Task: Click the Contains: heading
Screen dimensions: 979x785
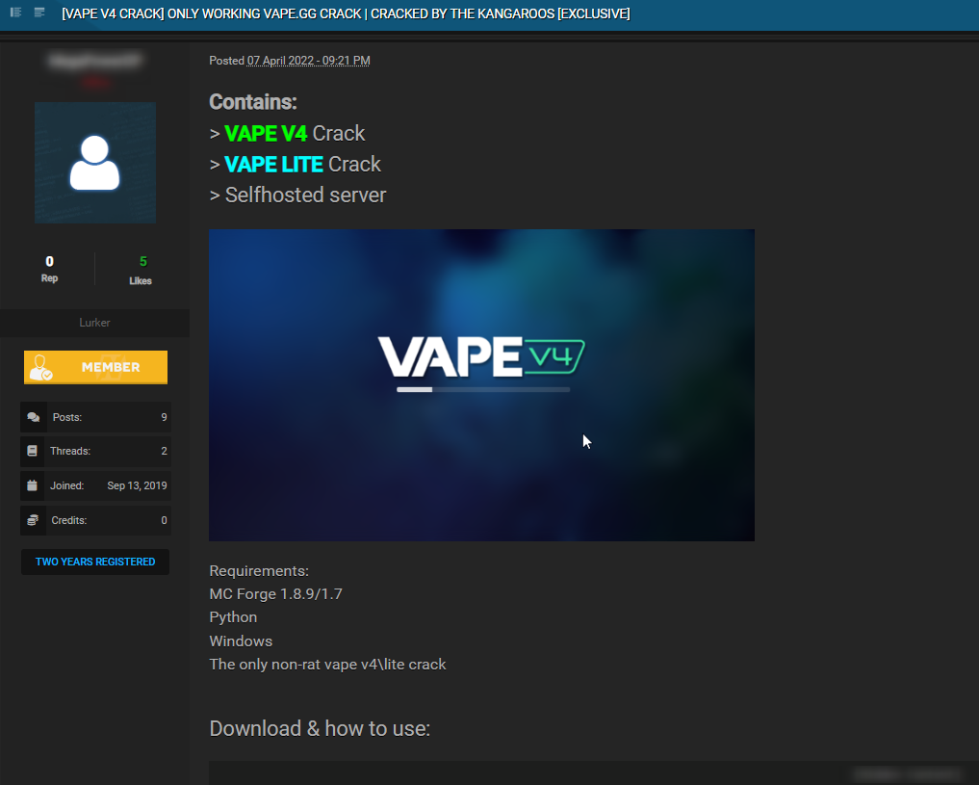Action: coord(253,102)
